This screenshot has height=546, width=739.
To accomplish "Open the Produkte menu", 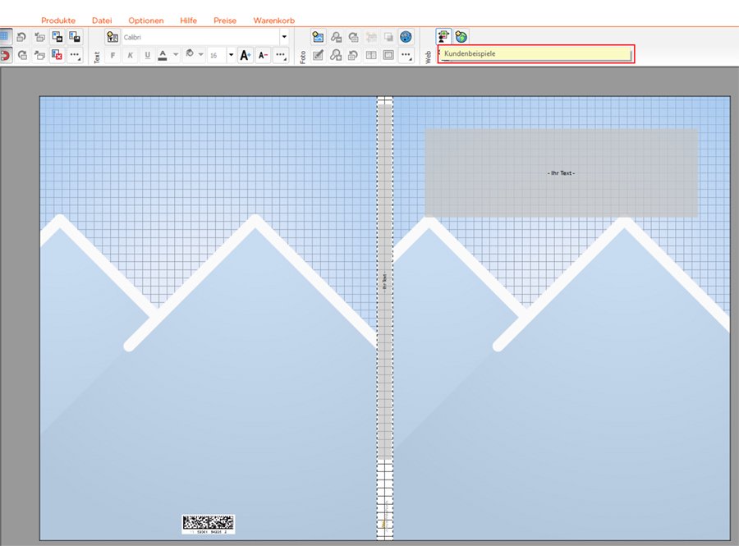I will (x=58, y=21).
